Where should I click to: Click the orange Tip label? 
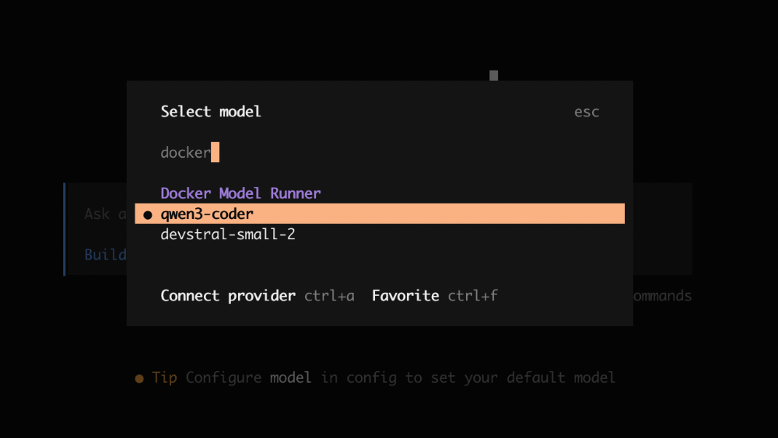pyautogui.click(x=164, y=378)
